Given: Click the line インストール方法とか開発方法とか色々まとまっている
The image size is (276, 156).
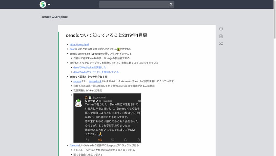Looking at the screenshot, I should (104, 150).
